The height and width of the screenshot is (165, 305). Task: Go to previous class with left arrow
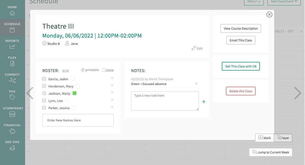coord(30,93)
